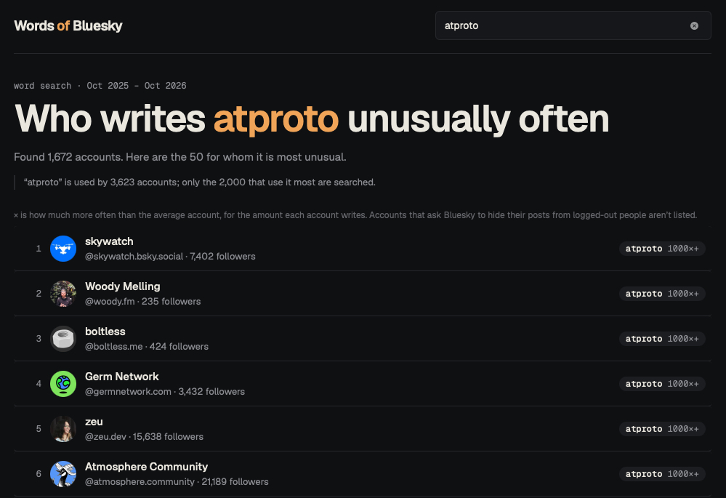Click the atproto 1000×+ badge for Germ Network
The image size is (726, 498).
[662, 384]
